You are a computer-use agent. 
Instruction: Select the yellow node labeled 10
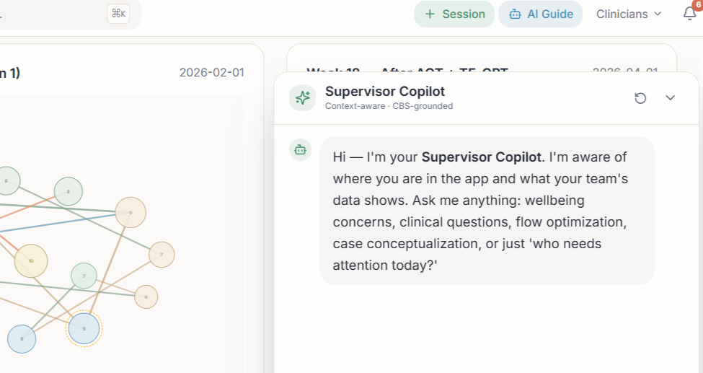pos(31,260)
